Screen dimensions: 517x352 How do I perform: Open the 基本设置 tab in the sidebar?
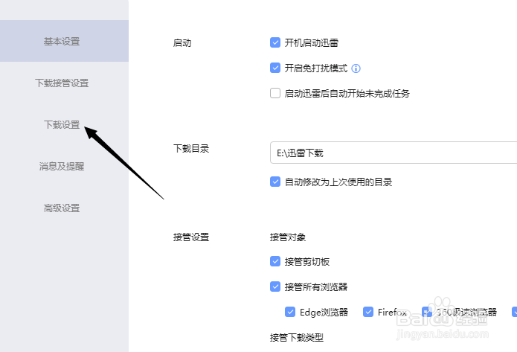tap(62, 41)
